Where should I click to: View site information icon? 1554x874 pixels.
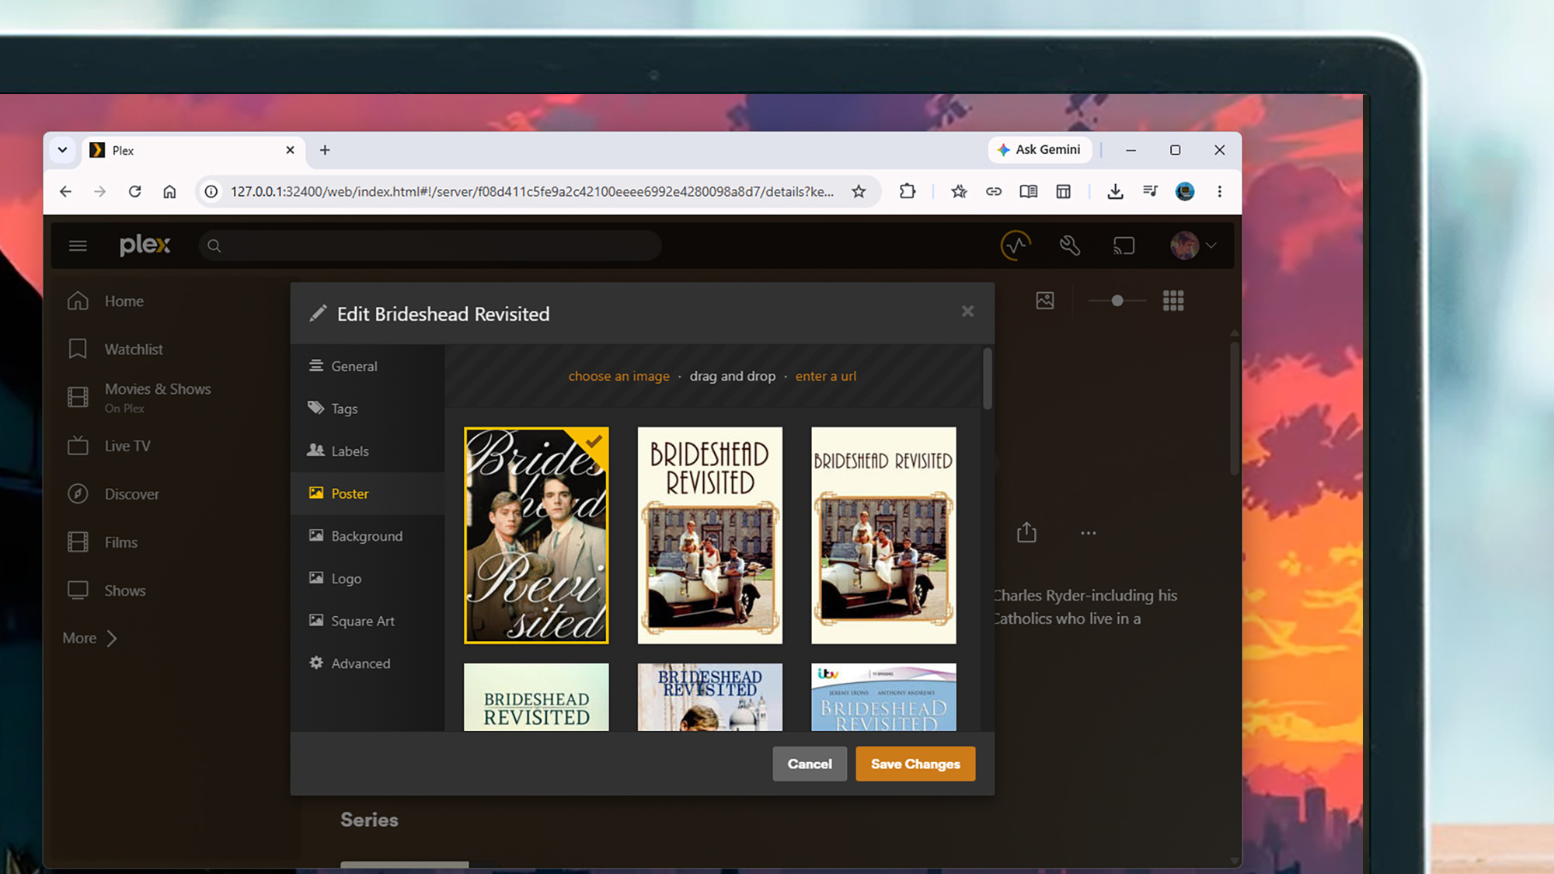[x=211, y=191]
